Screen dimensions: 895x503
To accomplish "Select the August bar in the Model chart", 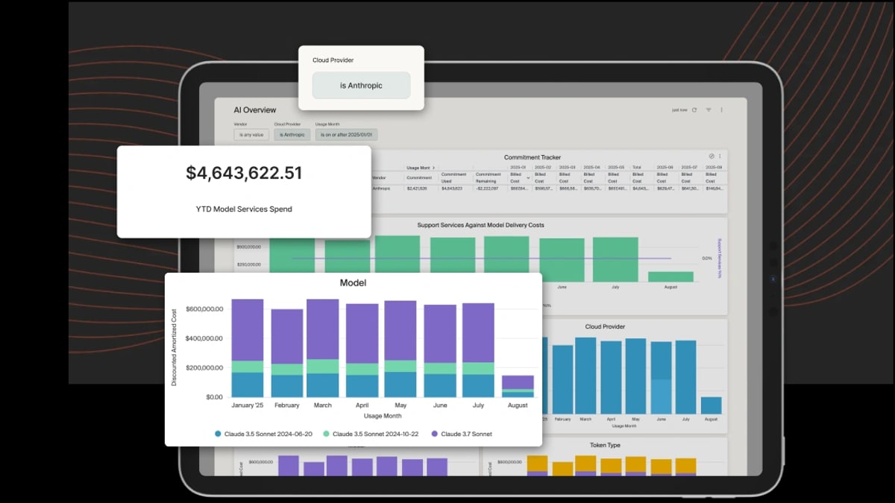I will (517, 386).
